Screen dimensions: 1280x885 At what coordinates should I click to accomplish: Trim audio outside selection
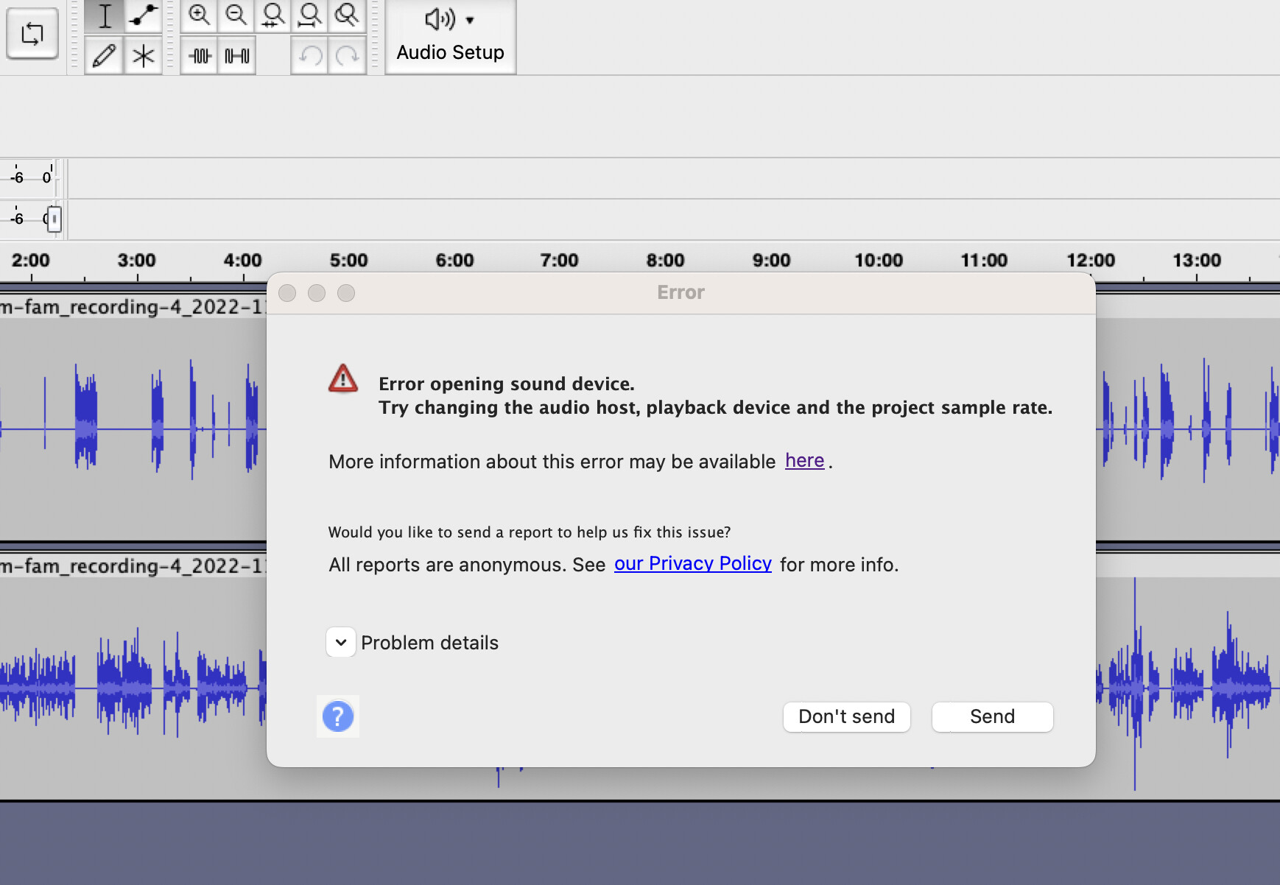tap(200, 54)
